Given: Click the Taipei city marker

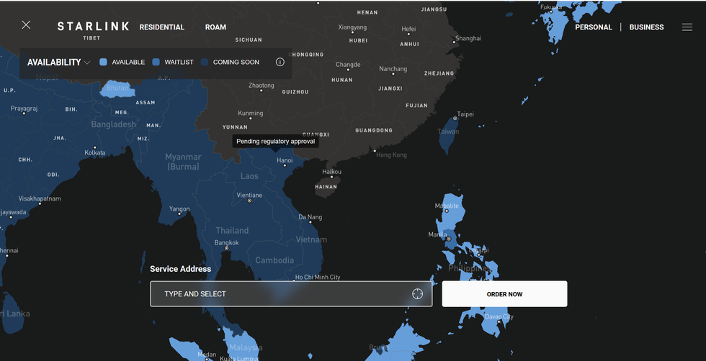Looking at the screenshot, I should pyautogui.click(x=455, y=119).
